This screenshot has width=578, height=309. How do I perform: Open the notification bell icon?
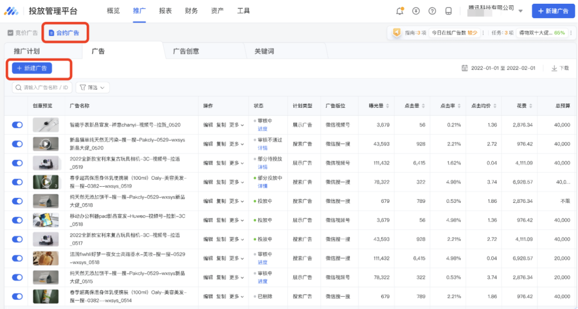(400, 11)
